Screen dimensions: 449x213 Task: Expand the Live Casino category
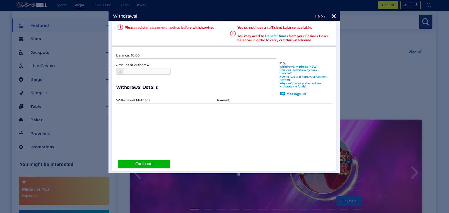tap(107, 66)
